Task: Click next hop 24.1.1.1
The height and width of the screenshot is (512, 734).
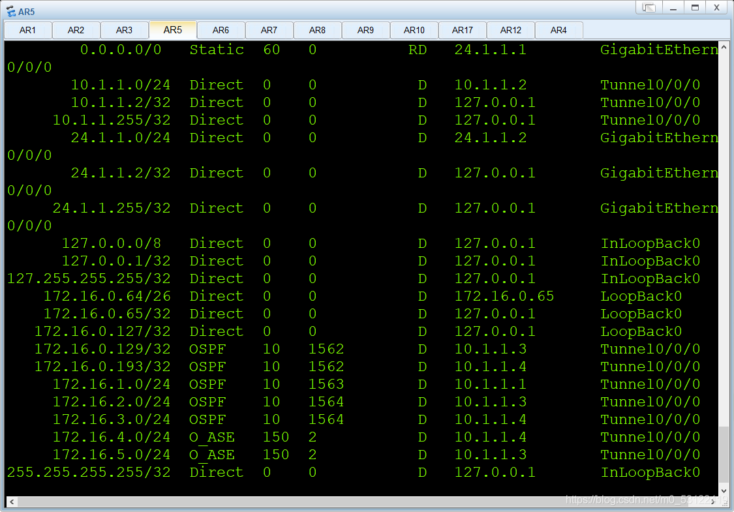Action: 490,50
